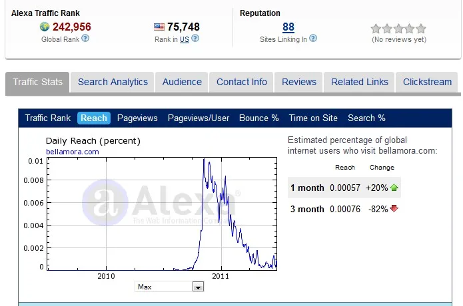463x306 pixels.
Task: Select the Traffic Rank chart option
Action: (48, 118)
